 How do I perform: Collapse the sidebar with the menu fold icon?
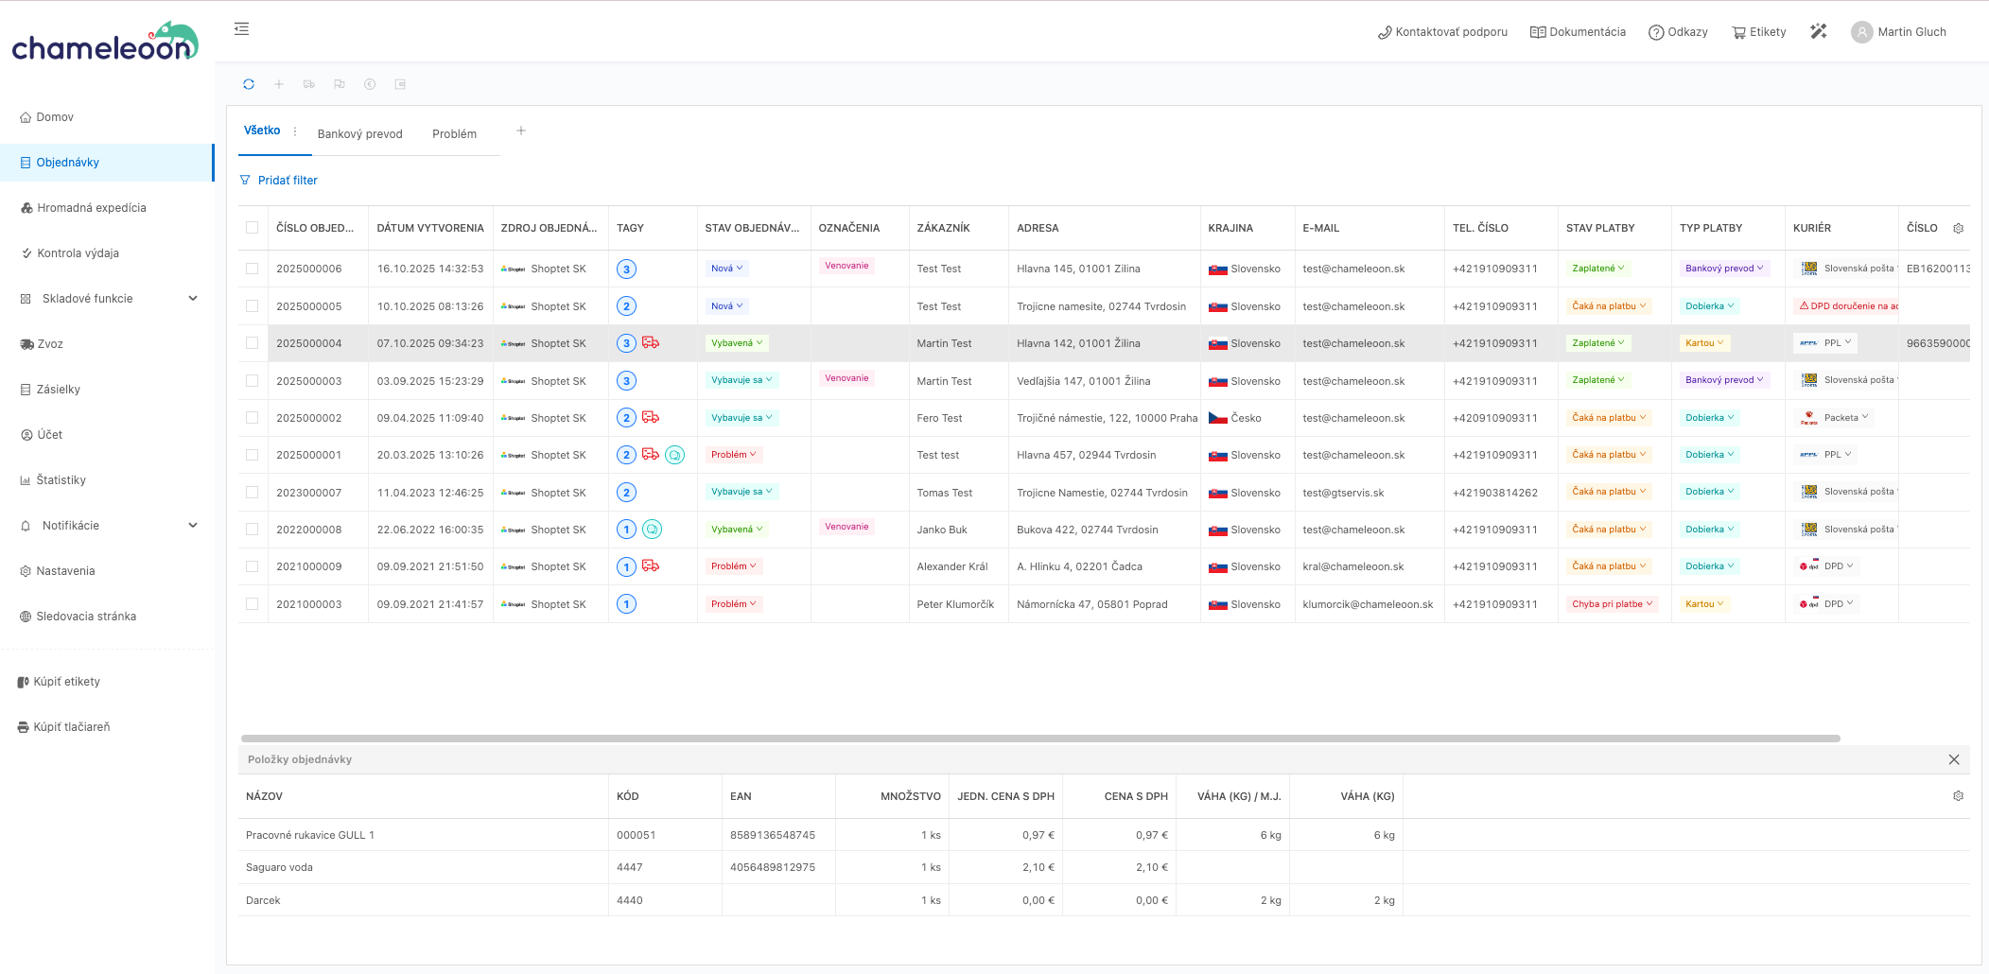coord(242,29)
